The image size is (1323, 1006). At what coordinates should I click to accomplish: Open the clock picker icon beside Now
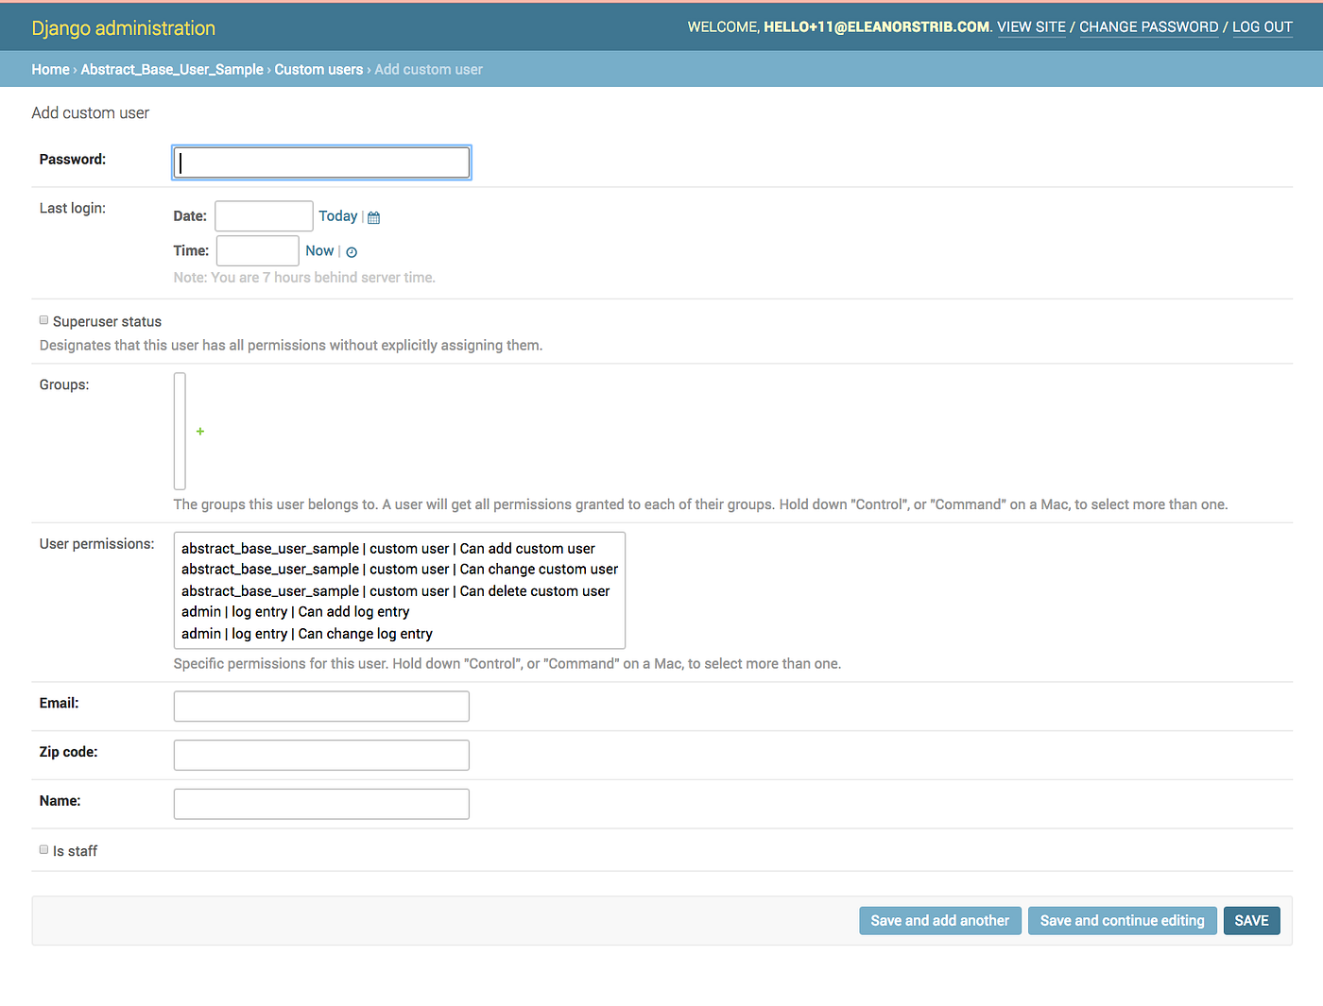351,251
